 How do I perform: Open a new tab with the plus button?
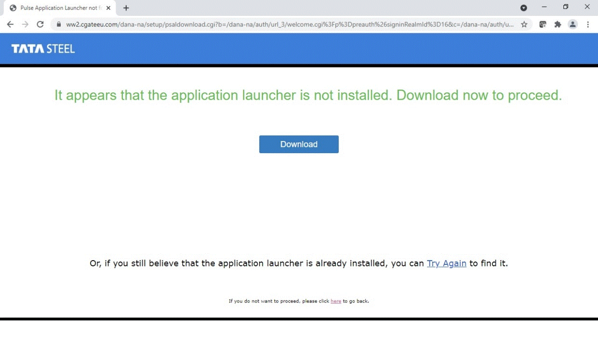[x=126, y=8]
